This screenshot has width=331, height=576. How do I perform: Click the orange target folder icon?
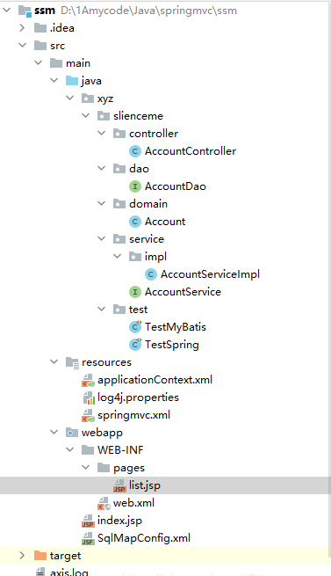click(x=40, y=556)
